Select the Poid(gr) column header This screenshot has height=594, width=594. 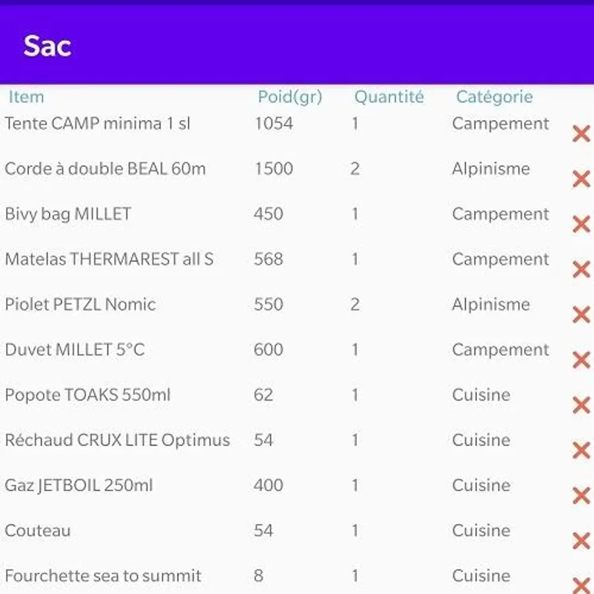click(x=290, y=97)
